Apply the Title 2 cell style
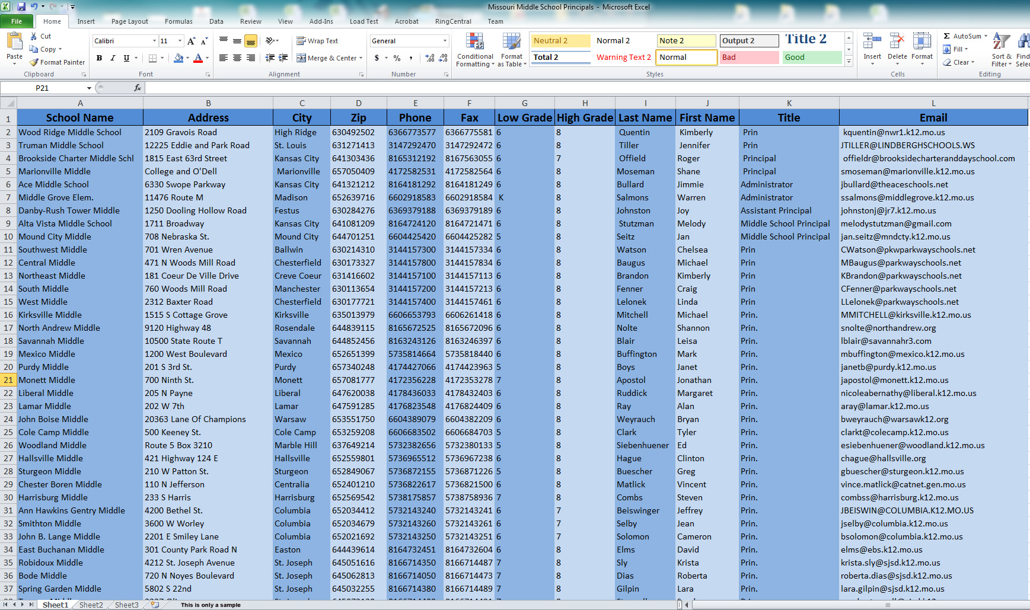The width and height of the screenshot is (1030, 610). [812, 40]
